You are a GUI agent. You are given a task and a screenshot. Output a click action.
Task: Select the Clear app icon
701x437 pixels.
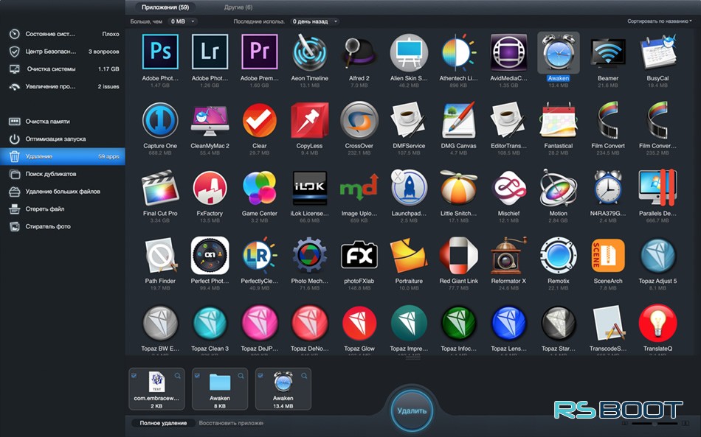(x=259, y=121)
